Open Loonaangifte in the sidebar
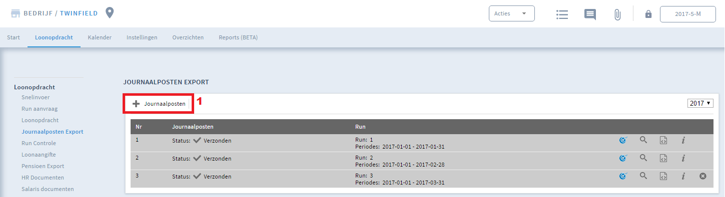Image resolution: width=725 pixels, height=197 pixels. (39, 155)
